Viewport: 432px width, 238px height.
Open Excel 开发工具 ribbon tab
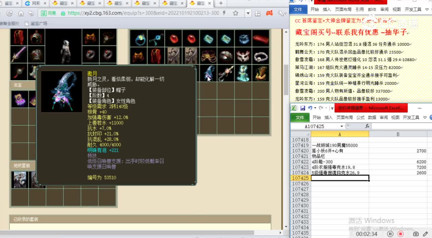pyautogui.click(x=411, y=117)
